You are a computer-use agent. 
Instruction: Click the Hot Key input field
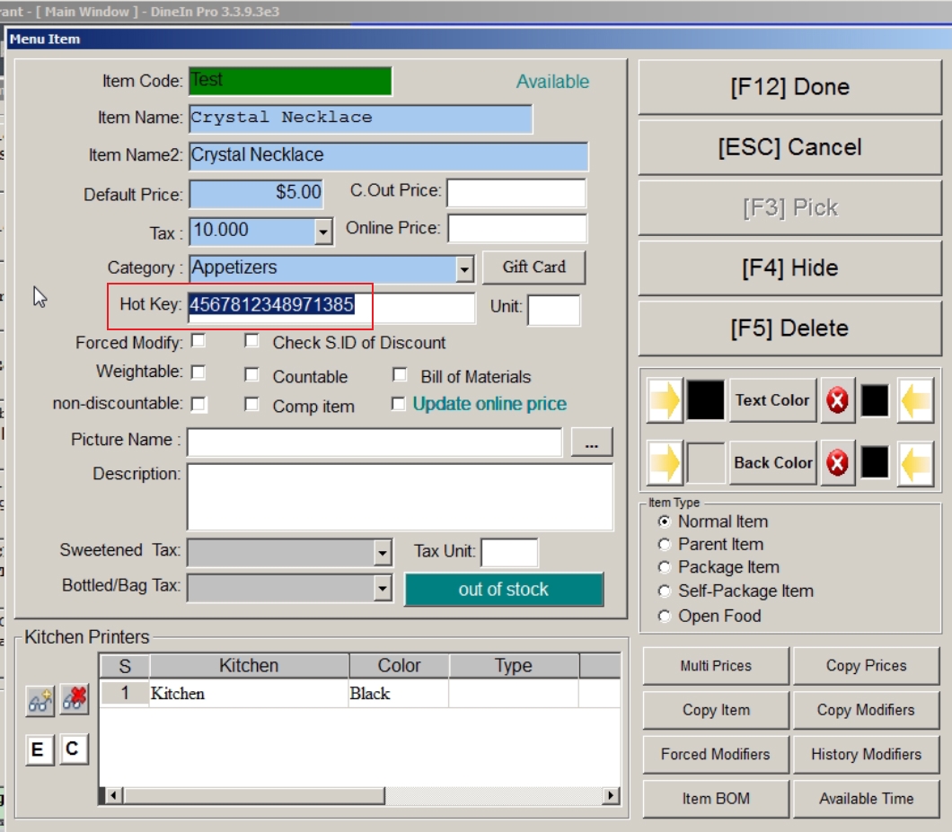[331, 306]
